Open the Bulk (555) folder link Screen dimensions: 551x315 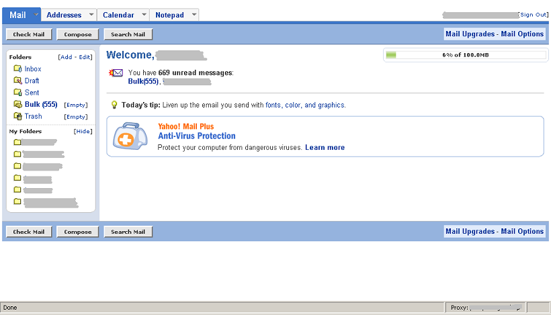(41, 105)
